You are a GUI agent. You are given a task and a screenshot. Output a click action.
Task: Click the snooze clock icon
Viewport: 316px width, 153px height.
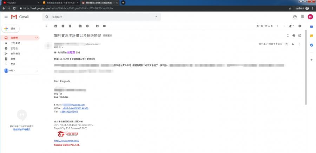tap(87, 26)
